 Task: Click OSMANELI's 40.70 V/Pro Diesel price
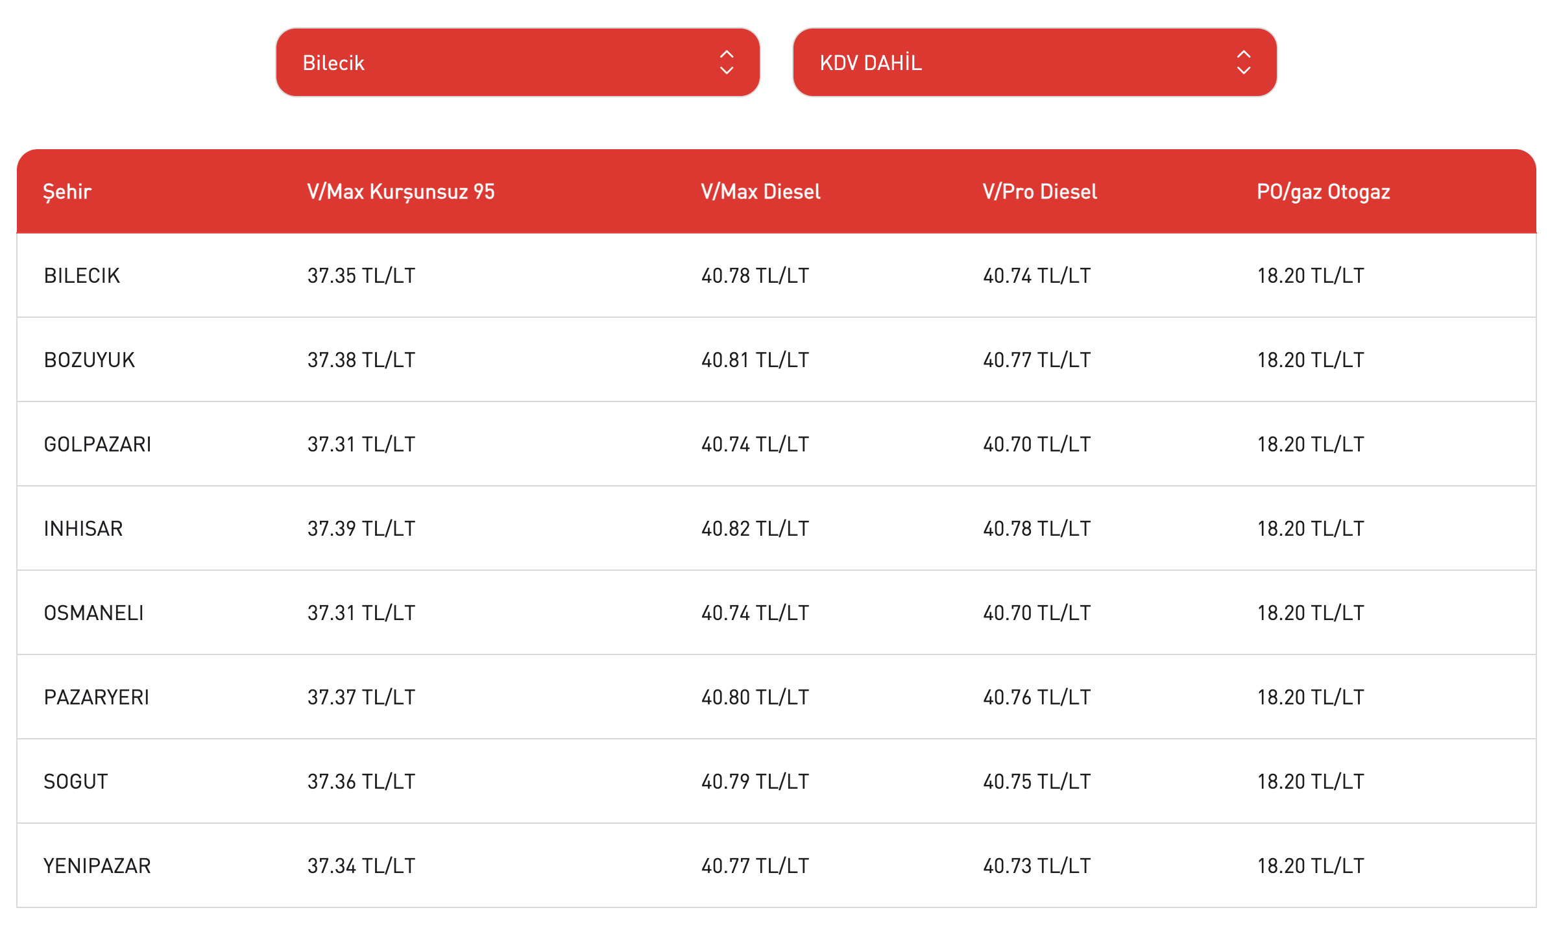pos(1037,613)
